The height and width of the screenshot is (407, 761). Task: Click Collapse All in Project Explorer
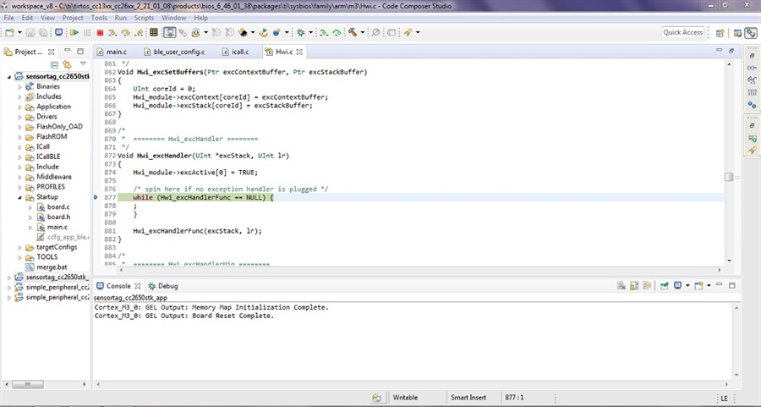(x=54, y=64)
